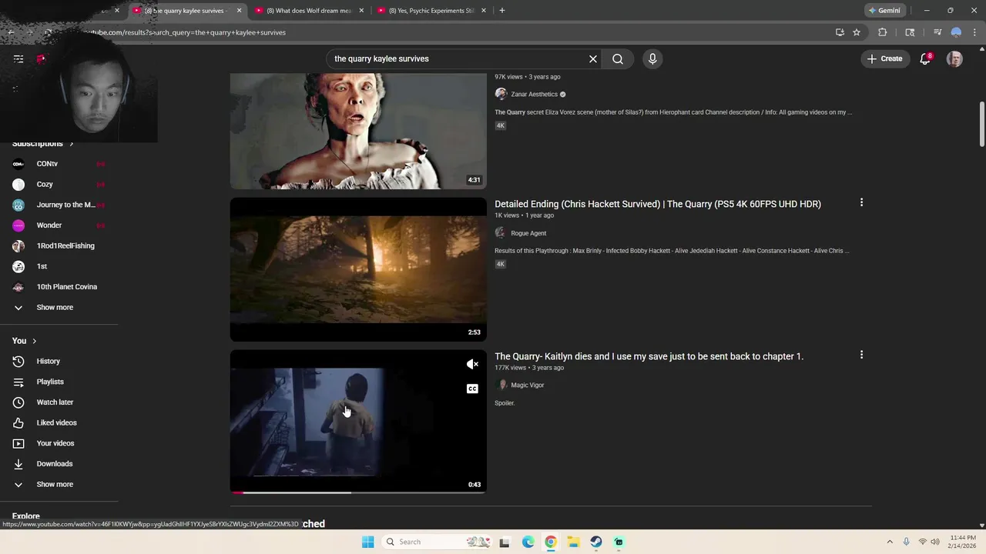986x554 pixels.
Task: Toggle captions on the Kaitlyn dies preview
Action: tap(472, 389)
